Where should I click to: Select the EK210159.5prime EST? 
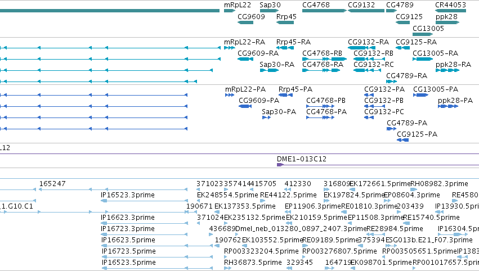[x=289, y=223]
